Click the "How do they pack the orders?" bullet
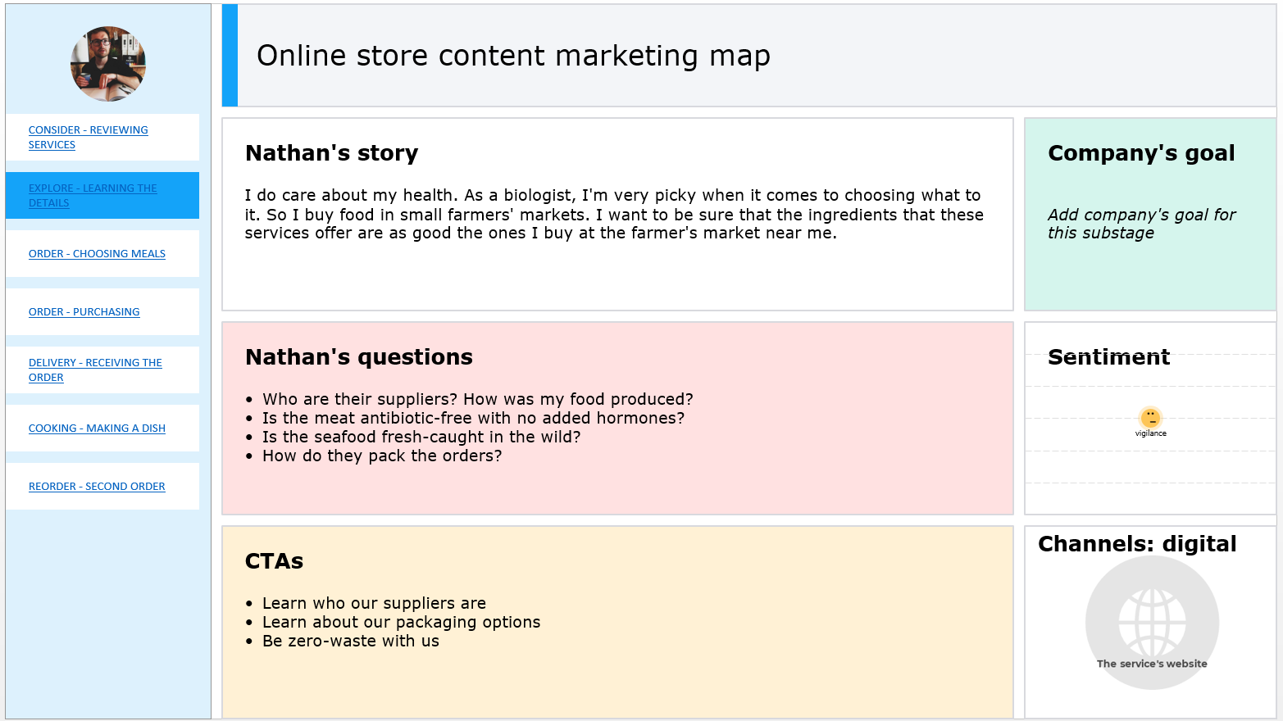 click(381, 456)
